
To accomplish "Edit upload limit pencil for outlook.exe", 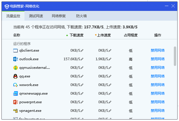I will coord(110,59).
